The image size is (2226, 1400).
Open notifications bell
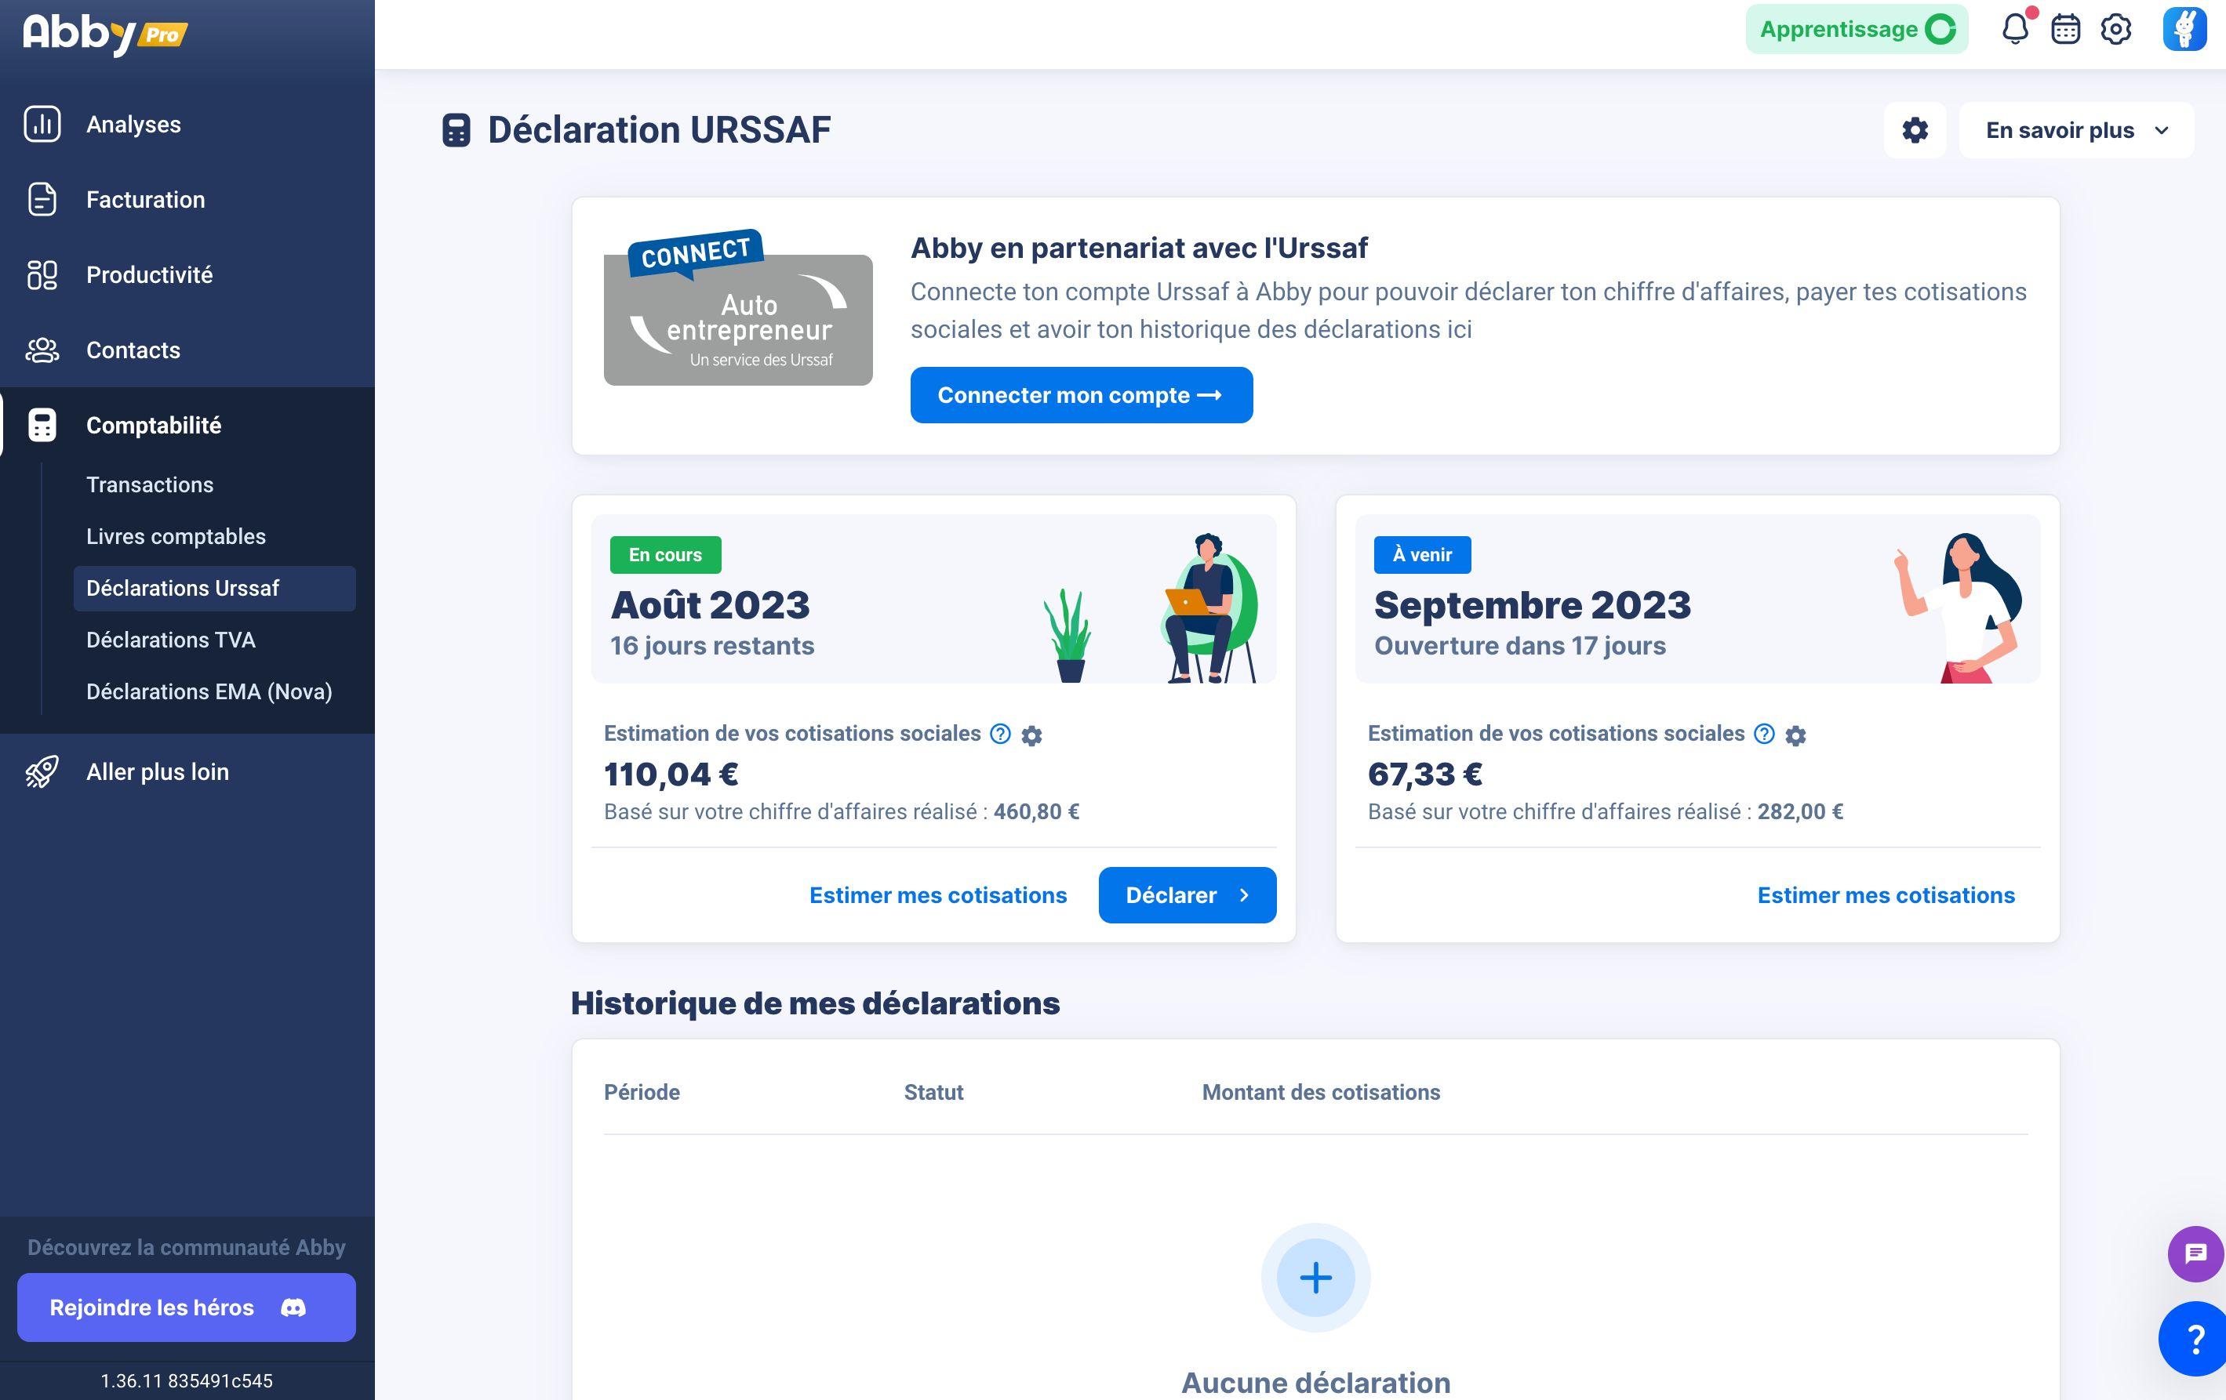2015,30
